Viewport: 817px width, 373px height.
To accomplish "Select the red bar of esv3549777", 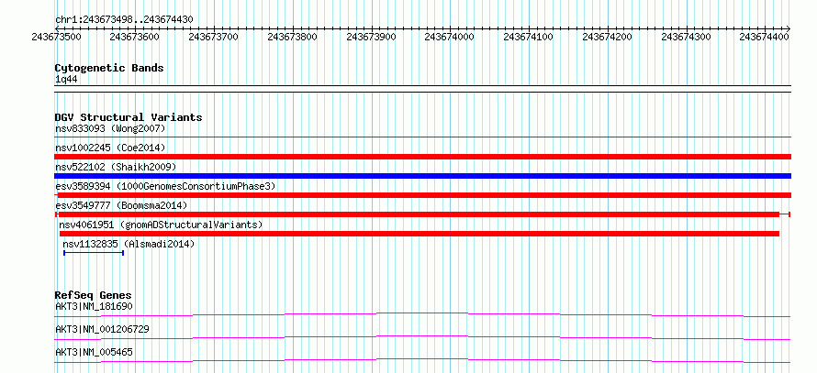I will (x=423, y=214).
